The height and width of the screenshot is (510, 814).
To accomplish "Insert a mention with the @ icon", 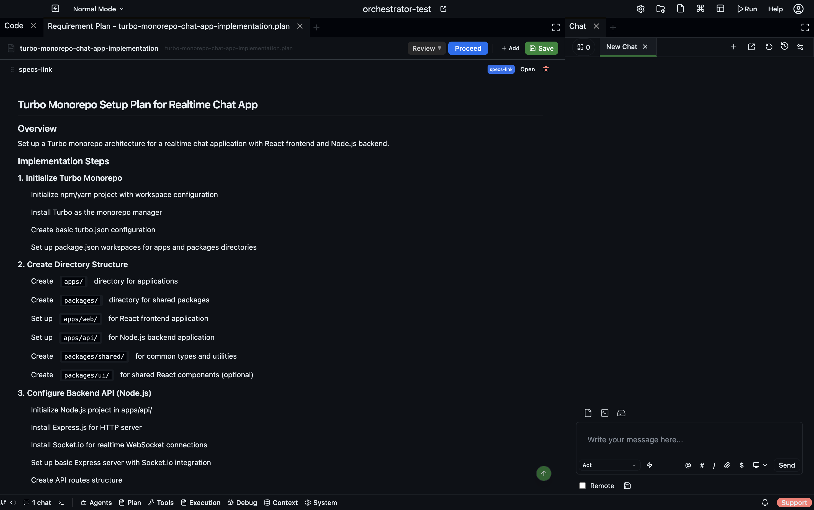I will 688,465.
